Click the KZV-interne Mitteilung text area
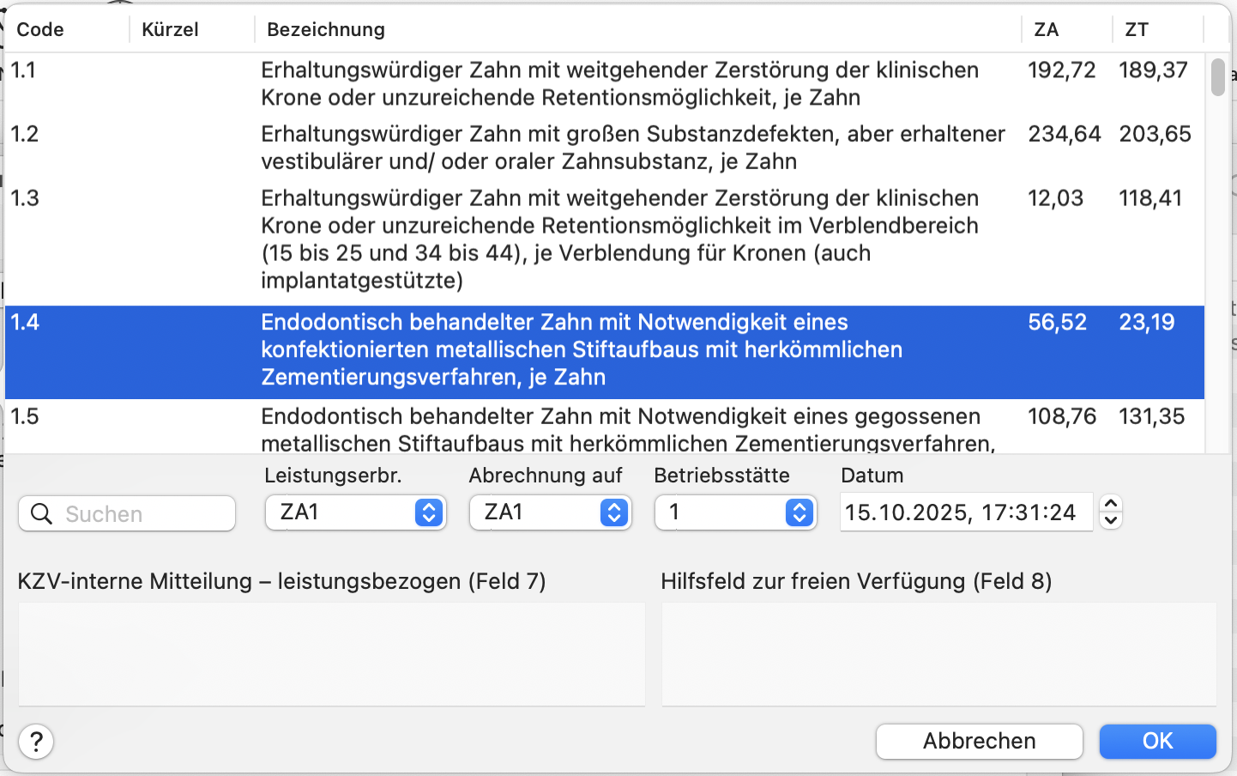The image size is (1237, 776). tap(331, 654)
